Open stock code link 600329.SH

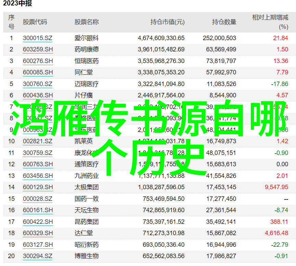coord(38,233)
